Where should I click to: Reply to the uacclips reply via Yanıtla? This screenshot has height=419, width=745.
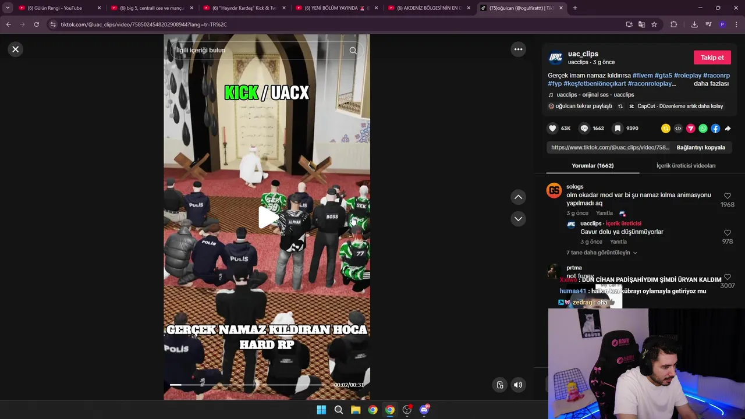[618, 242]
